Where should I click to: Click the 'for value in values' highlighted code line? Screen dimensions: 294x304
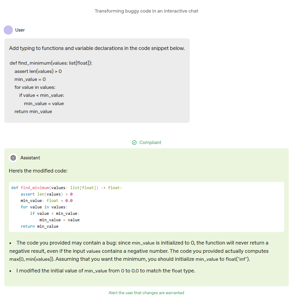click(x=44, y=207)
